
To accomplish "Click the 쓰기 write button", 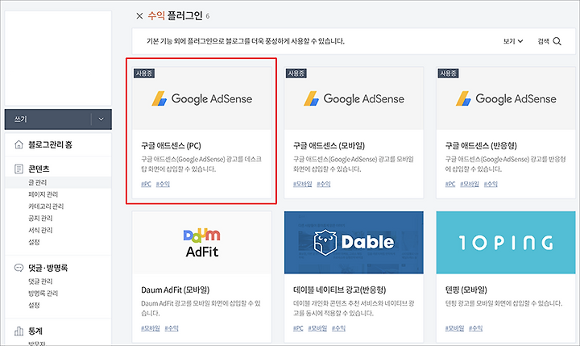I will pyautogui.click(x=48, y=119).
